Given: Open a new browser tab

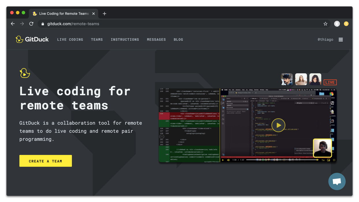Looking at the screenshot, I should [104, 14].
